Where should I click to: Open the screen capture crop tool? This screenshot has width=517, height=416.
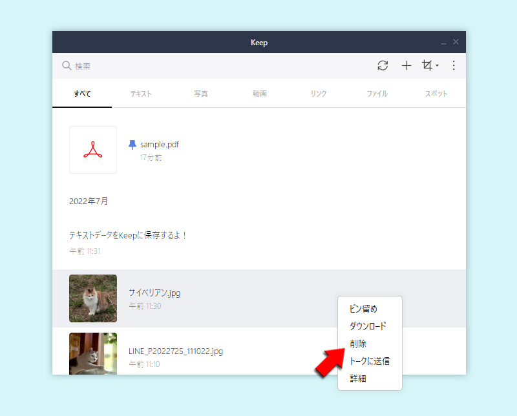pos(427,65)
